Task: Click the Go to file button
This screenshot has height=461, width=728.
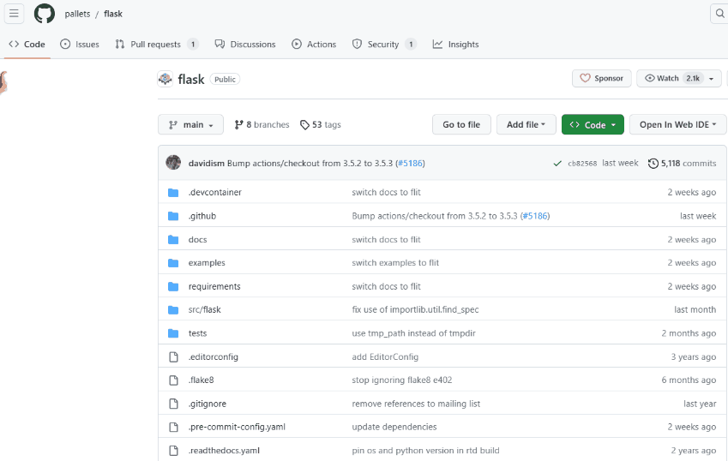Action: (x=461, y=125)
